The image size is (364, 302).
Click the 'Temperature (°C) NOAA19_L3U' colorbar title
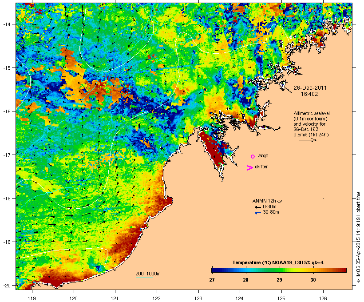[x=278, y=262]
